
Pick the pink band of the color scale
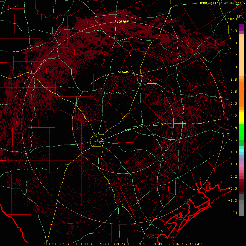coord(241,165)
